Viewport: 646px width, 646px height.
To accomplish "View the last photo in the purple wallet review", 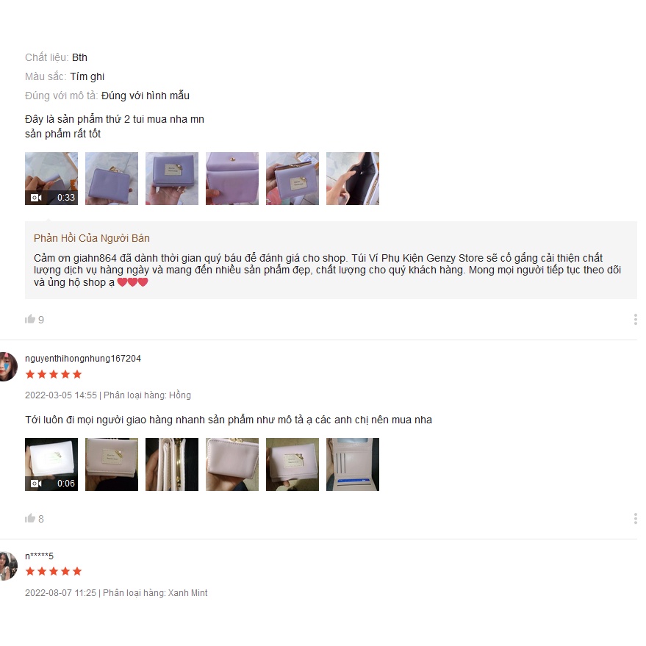I will pyautogui.click(x=353, y=179).
